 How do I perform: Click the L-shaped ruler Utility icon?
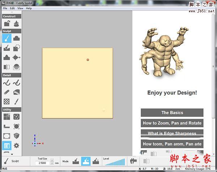point(7,126)
